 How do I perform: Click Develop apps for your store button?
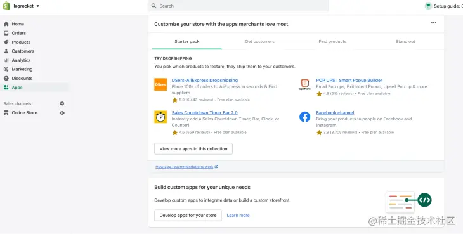[188, 216]
